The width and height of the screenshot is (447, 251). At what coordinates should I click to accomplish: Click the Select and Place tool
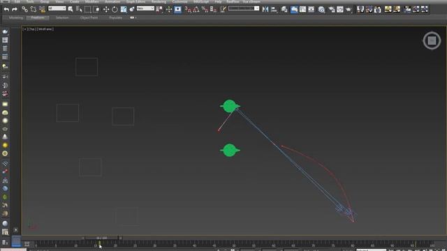[x=132, y=10]
